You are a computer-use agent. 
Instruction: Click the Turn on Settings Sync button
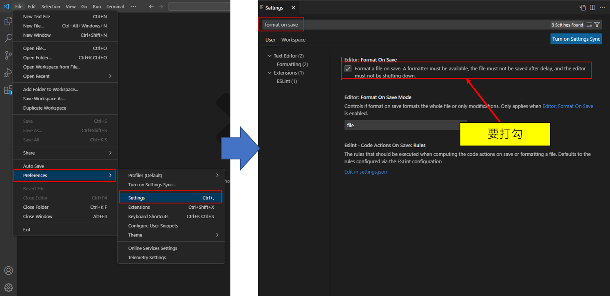[576, 39]
